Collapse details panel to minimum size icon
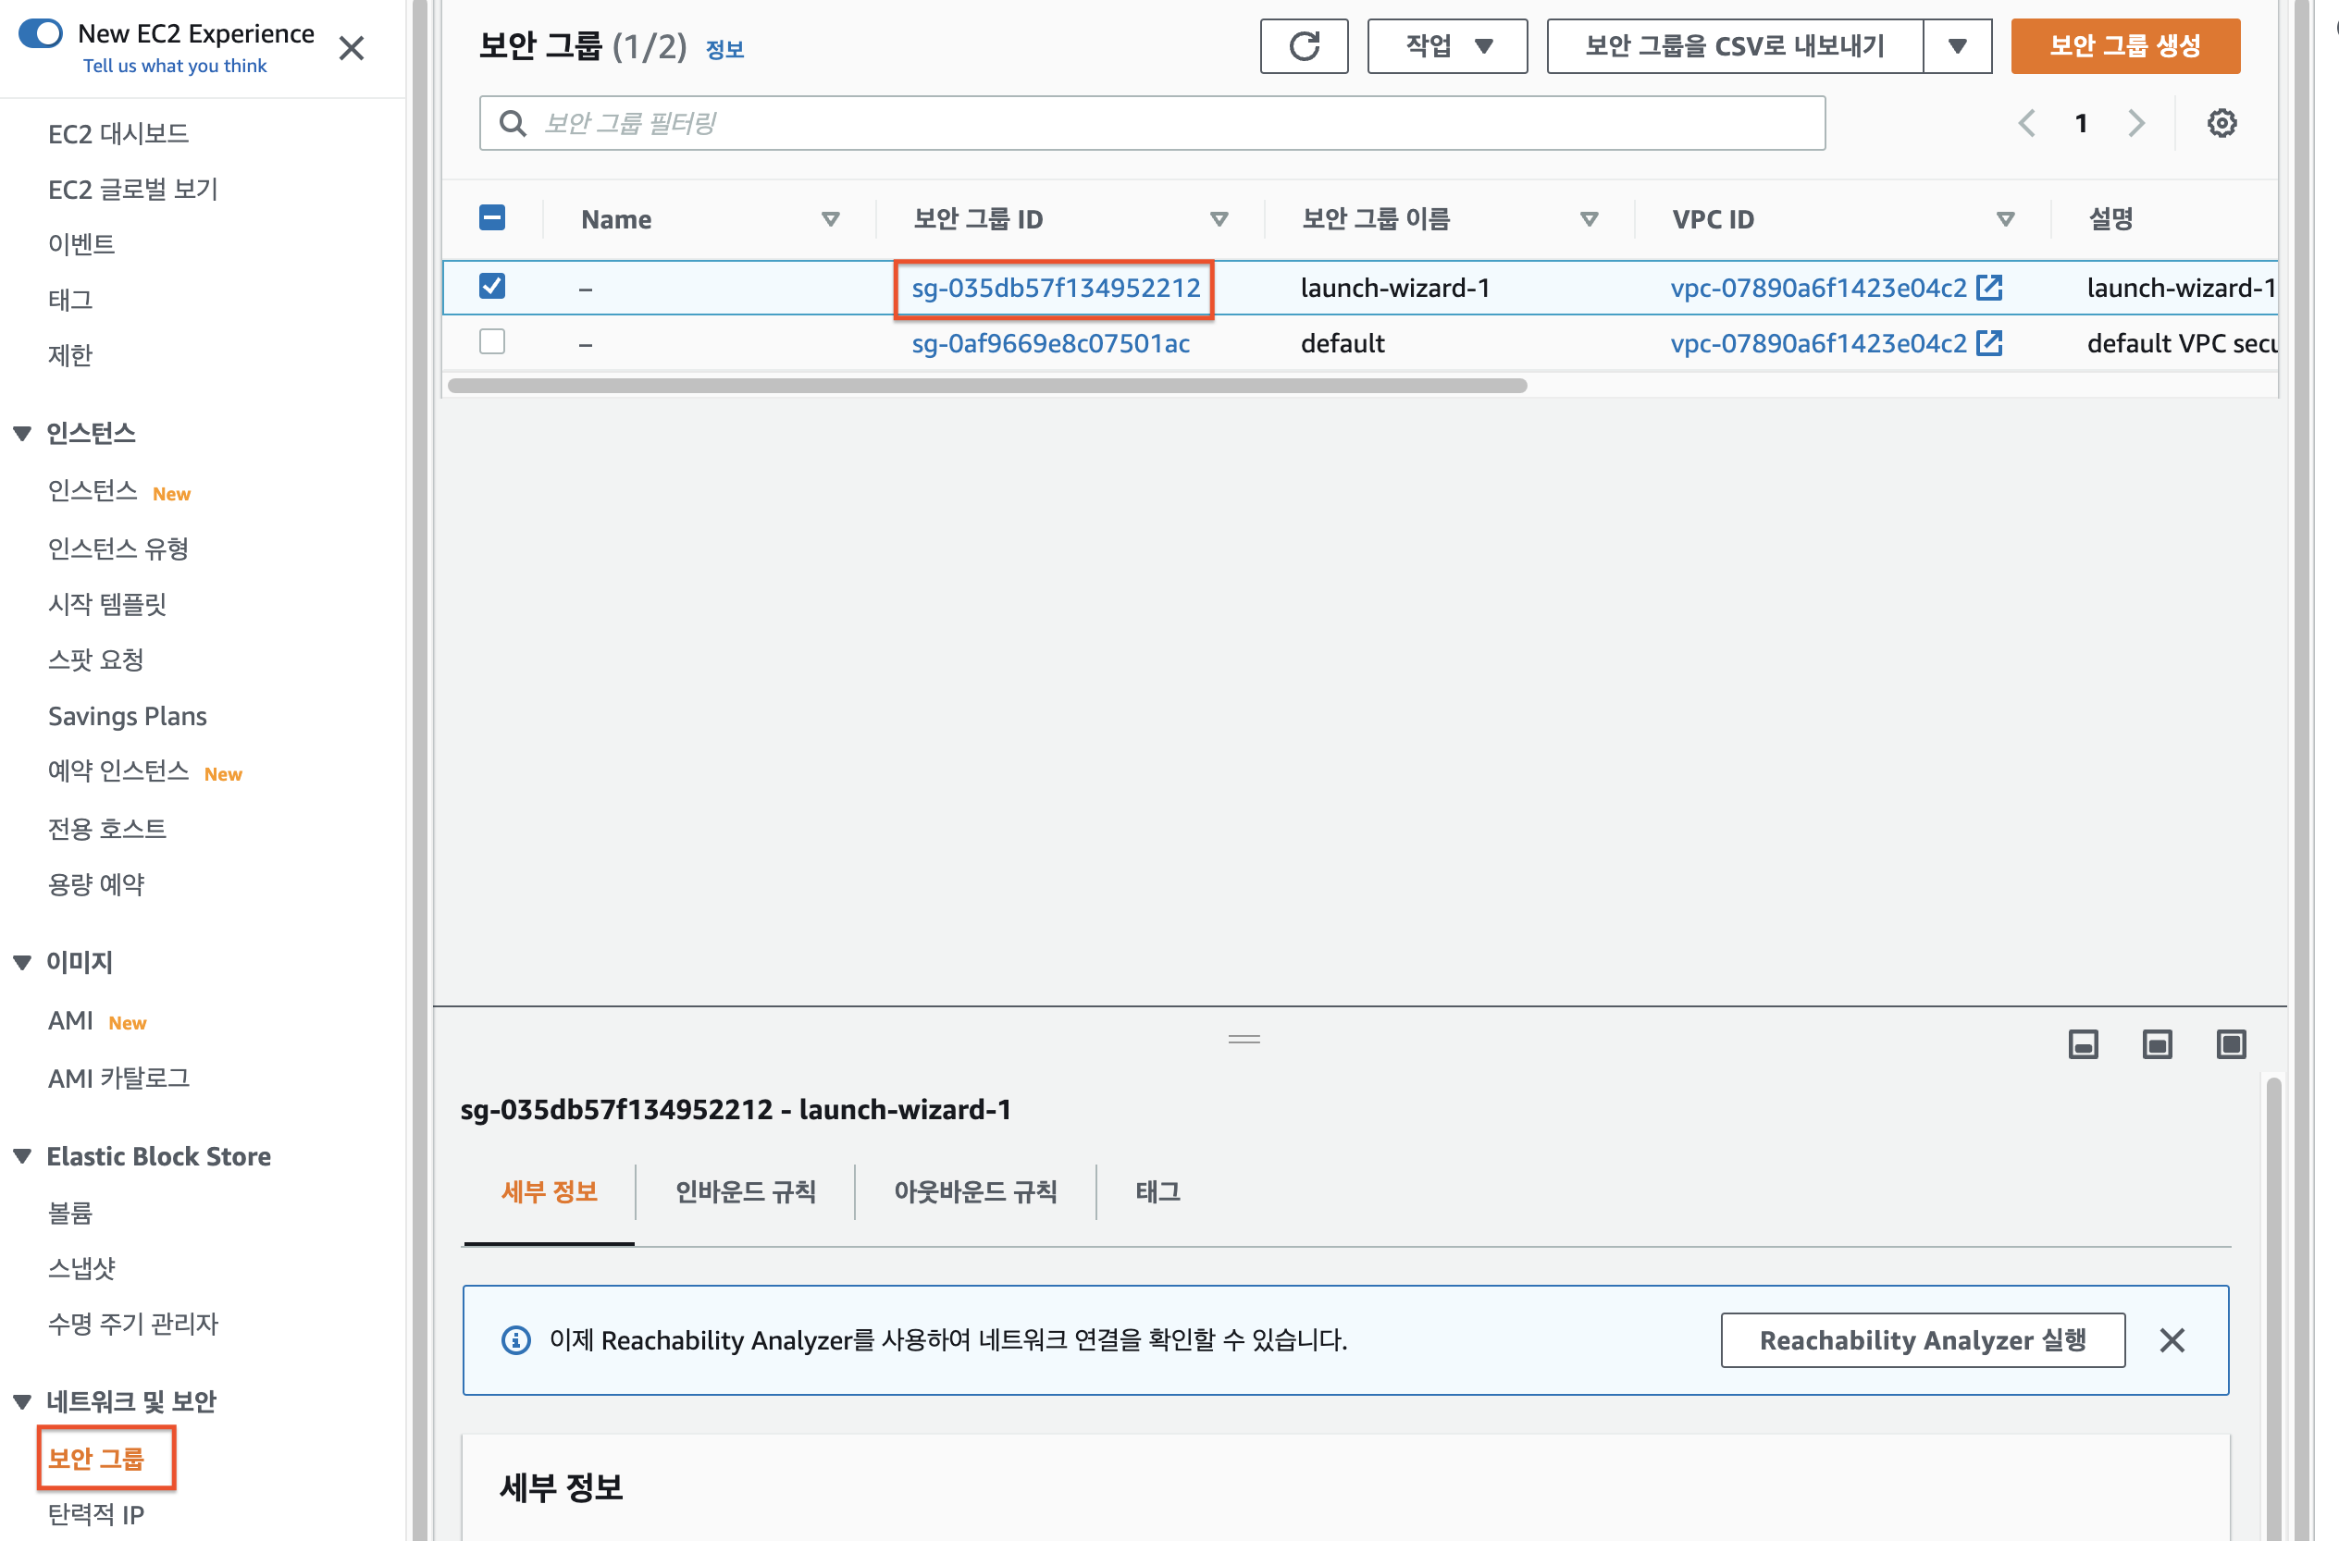This screenshot has height=1541, width=2339. pos(2083,1043)
